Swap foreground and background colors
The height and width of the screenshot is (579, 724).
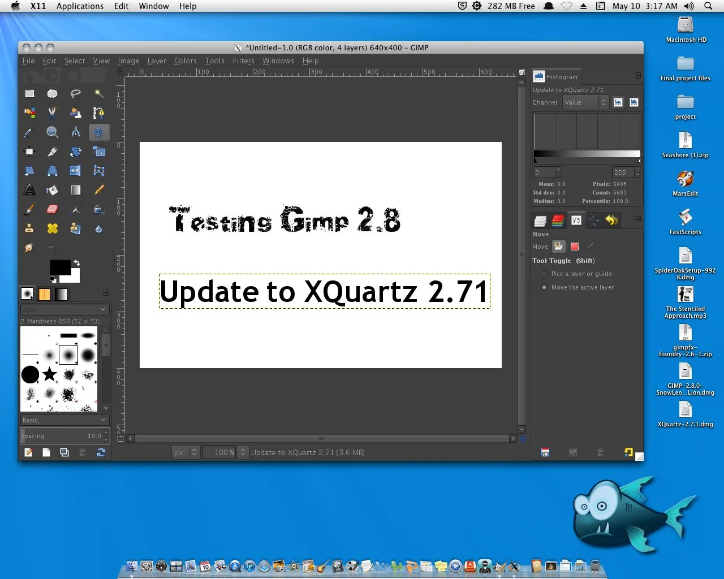pyautogui.click(x=76, y=263)
